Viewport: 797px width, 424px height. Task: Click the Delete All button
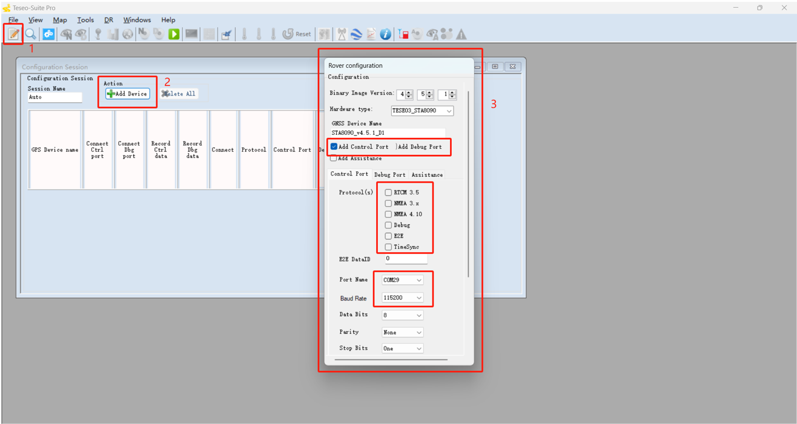(179, 94)
